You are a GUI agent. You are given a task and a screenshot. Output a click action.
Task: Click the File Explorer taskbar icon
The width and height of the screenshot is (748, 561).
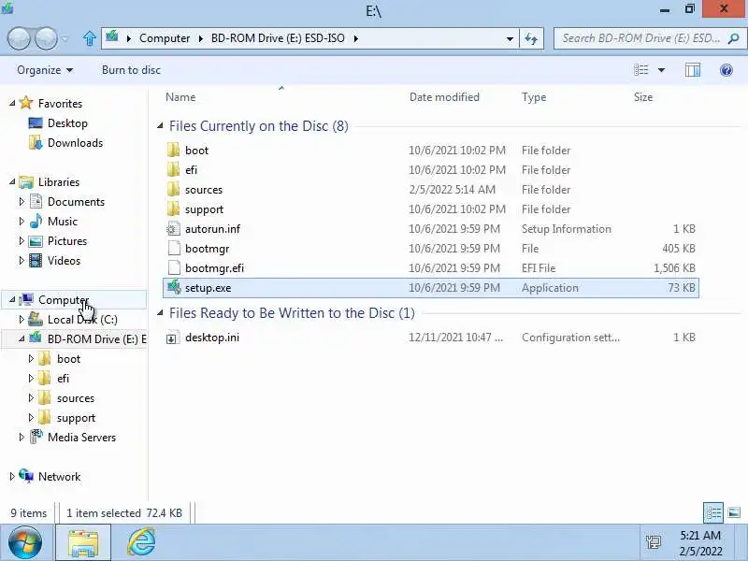click(83, 542)
